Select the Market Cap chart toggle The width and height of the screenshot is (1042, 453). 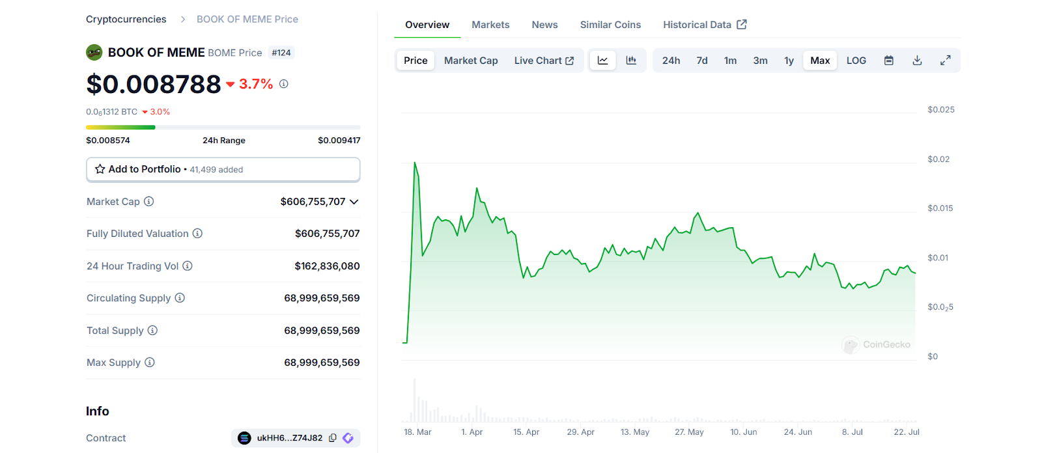point(471,61)
